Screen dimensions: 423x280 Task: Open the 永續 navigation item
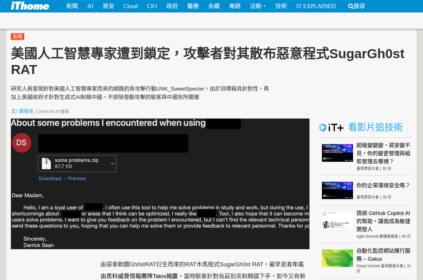(x=214, y=6)
